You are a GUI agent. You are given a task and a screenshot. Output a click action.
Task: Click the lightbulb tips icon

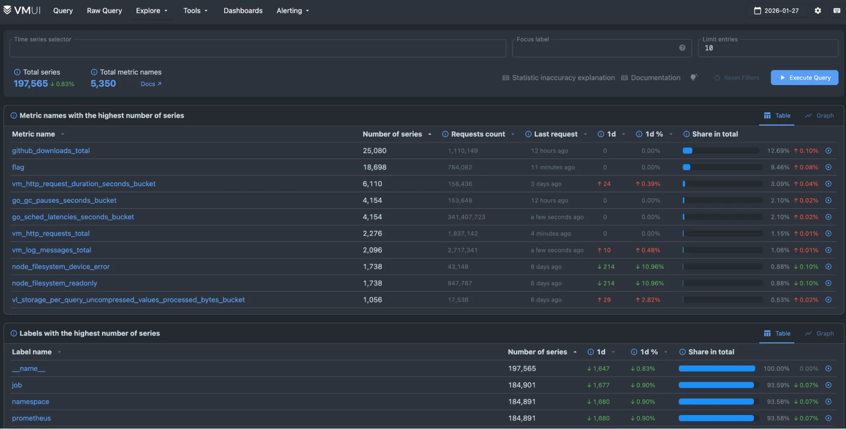pyautogui.click(x=694, y=77)
